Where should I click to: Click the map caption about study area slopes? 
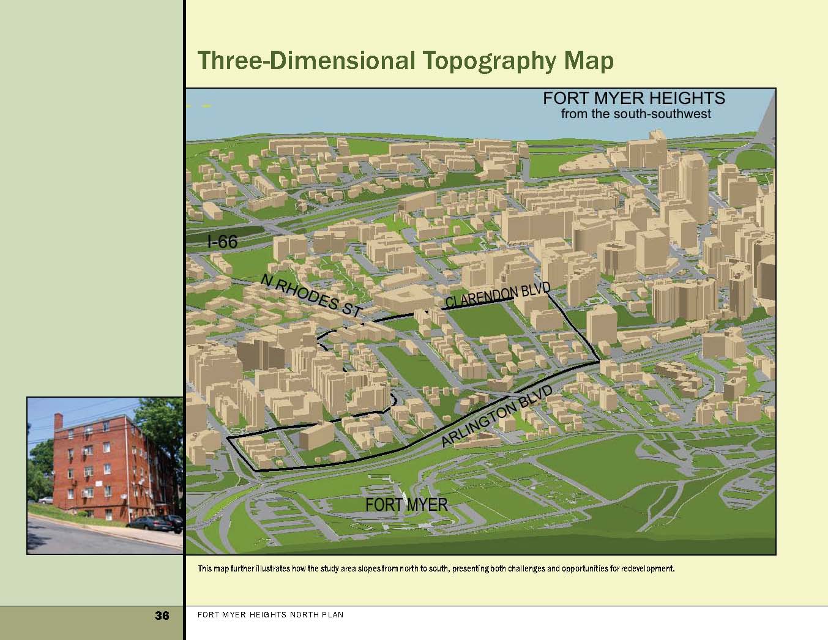(x=436, y=568)
